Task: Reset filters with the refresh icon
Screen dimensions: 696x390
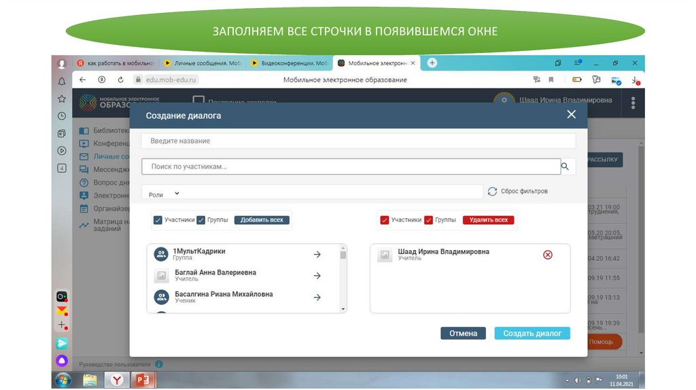Action: [x=492, y=191]
